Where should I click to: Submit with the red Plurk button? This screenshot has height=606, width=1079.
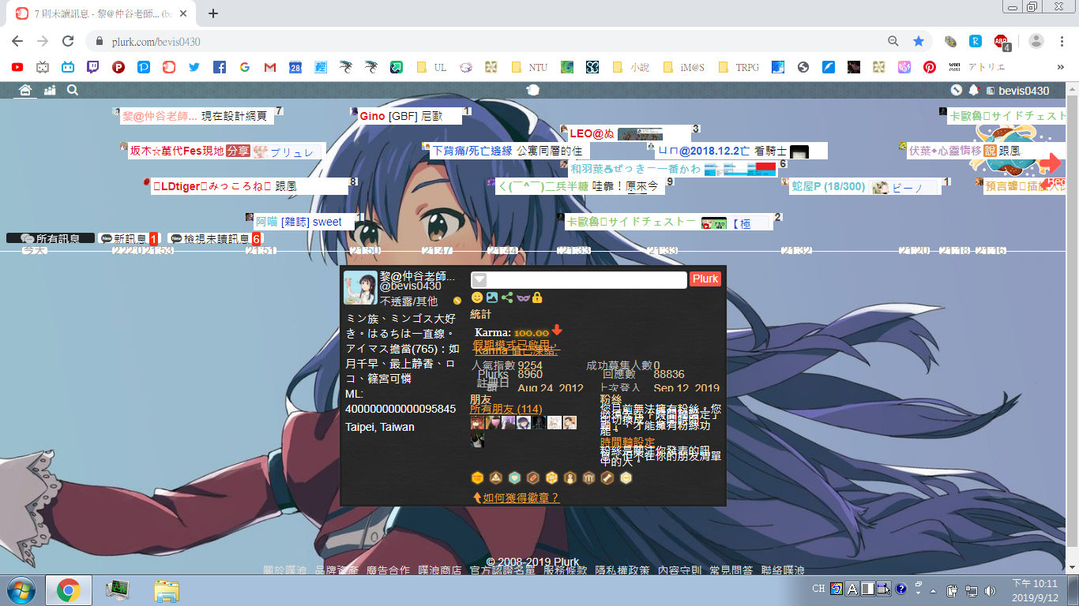click(x=705, y=279)
